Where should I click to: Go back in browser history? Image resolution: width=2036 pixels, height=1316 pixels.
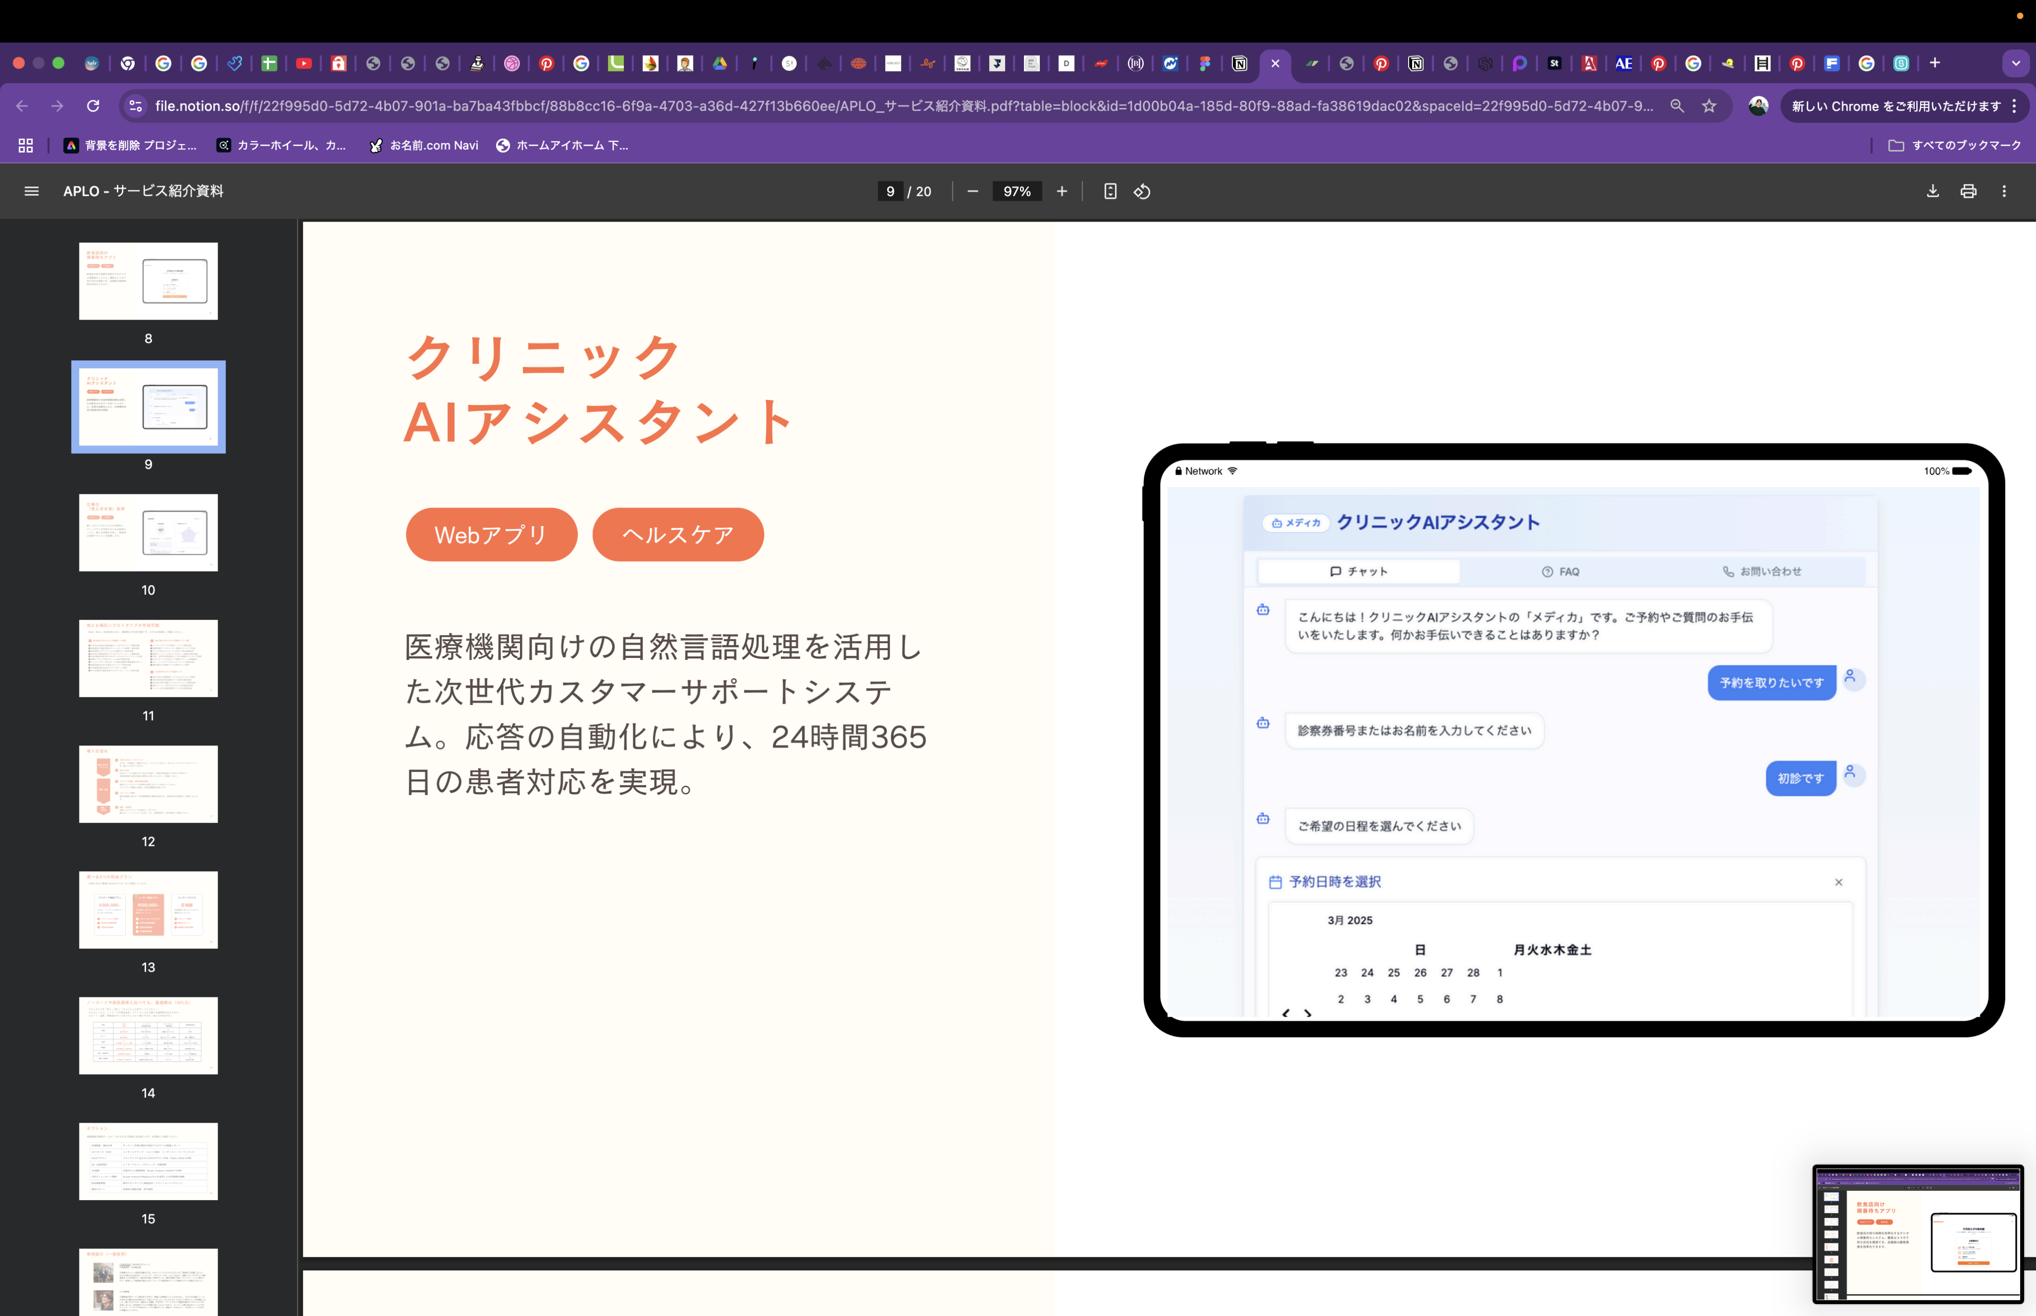[22, 106]
